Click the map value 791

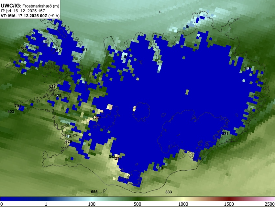tap(18, 106)
